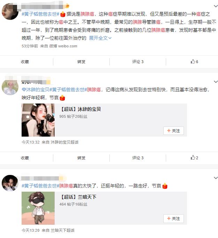This screenshot has width=218, height=238.
Task: Open the first poster's avatar
Action: [10, 11]
